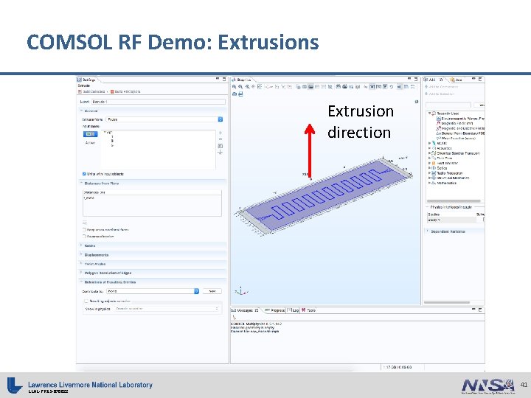Uncheck Unite with input objects
The image size is (531, 398).
(x=84, y=174)
